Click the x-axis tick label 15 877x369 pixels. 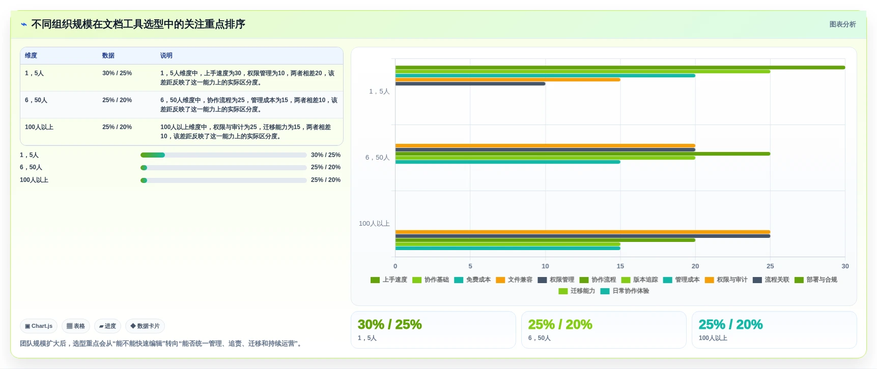(x=620, y=266)
